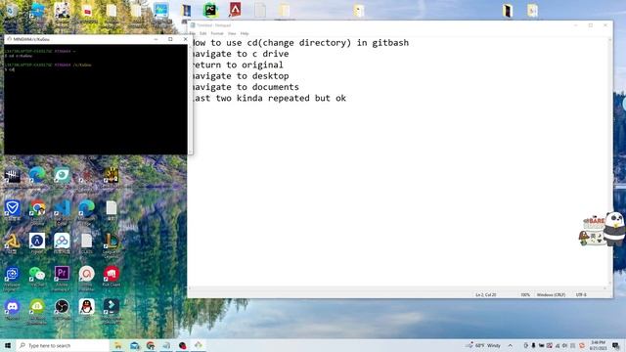Open the Format menu in Notepad
Image resolution: width=626 pixels, height=352 pixels.
coord(217,33)
